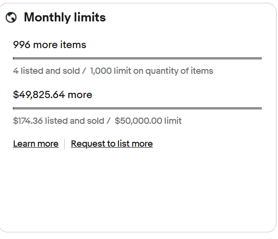Click the globe icon beside Monthly limits

click(x=11, y=17)
